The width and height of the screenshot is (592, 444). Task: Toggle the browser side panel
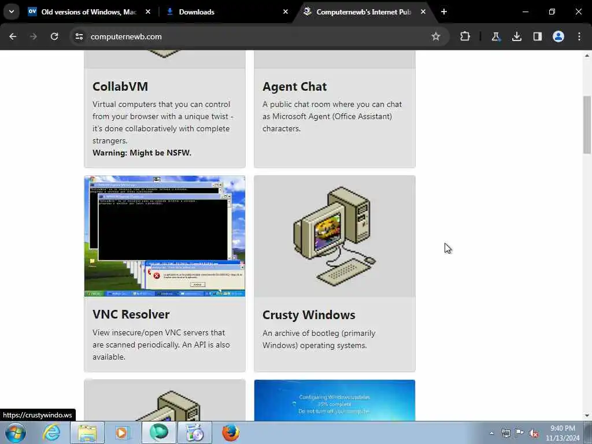click(538, 36)
